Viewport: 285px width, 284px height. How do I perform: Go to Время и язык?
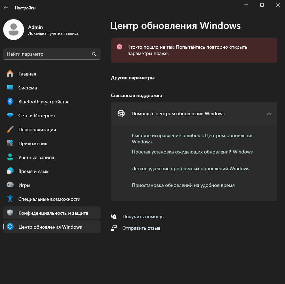coord(52,171)
